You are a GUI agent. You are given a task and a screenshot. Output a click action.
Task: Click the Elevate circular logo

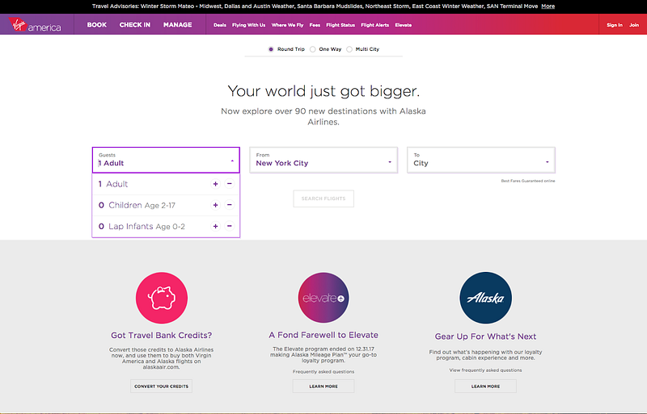pos(323,298)
